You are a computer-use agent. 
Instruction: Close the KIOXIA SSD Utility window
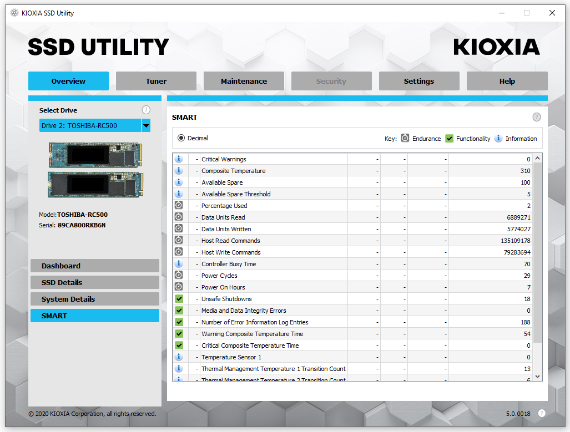tap(552, 13)
